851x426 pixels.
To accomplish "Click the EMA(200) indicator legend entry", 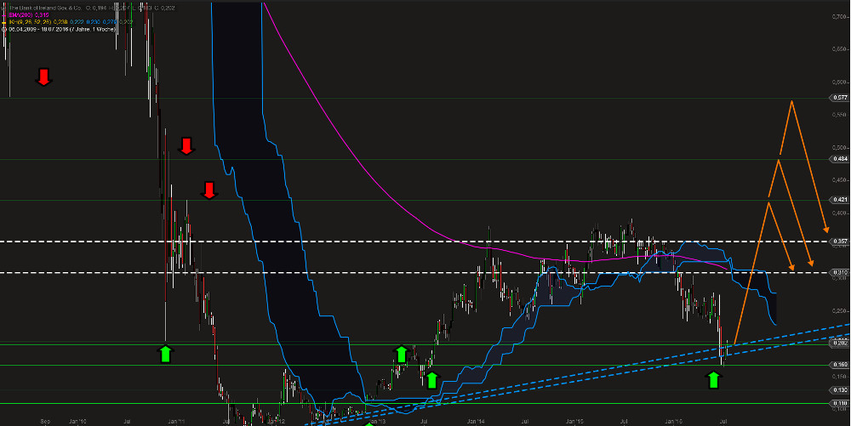I will 29,14.
